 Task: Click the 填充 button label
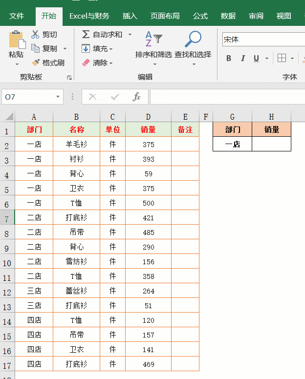(100, 48)
